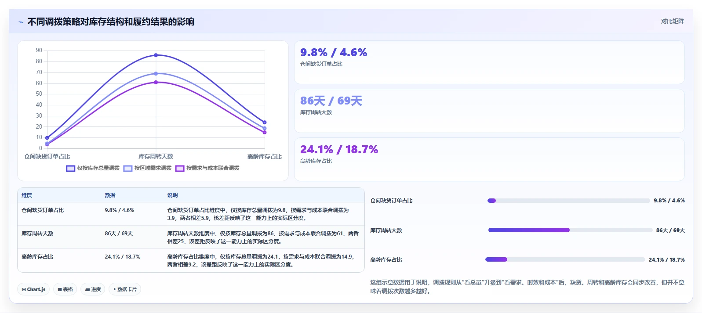Click the blue icon beside the panel title
The width and height of the screenshot is (702, 313).
[x=21, y=22]
